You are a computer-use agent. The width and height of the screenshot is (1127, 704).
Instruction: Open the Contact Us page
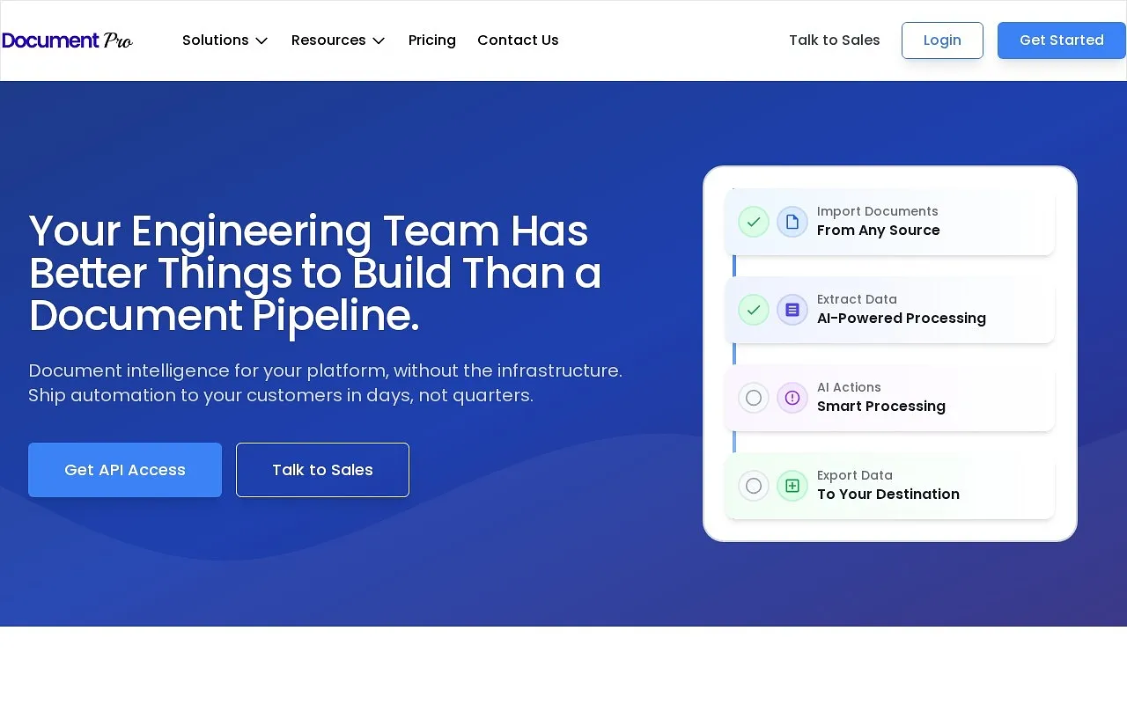tap(518, 40)
